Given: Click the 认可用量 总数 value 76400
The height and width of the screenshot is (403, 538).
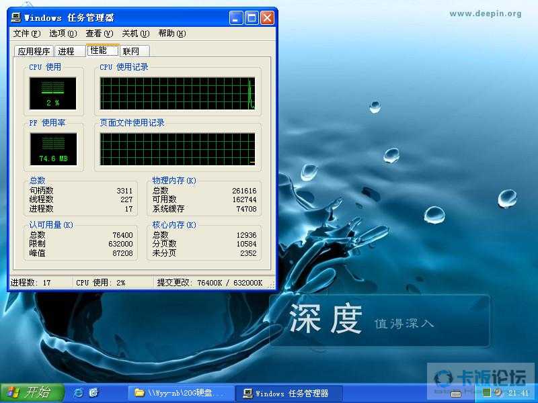Looking at the screenshot, I should tap(122, 236).
